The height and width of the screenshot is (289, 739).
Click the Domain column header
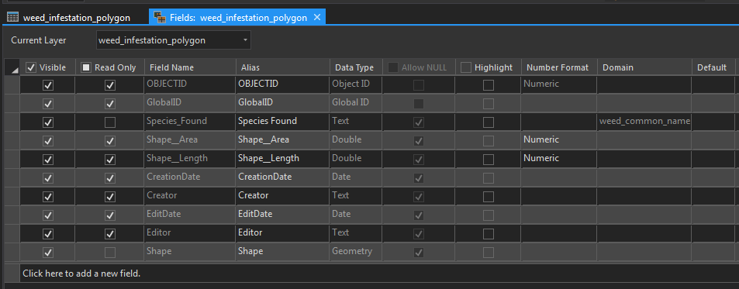(644, 67)
